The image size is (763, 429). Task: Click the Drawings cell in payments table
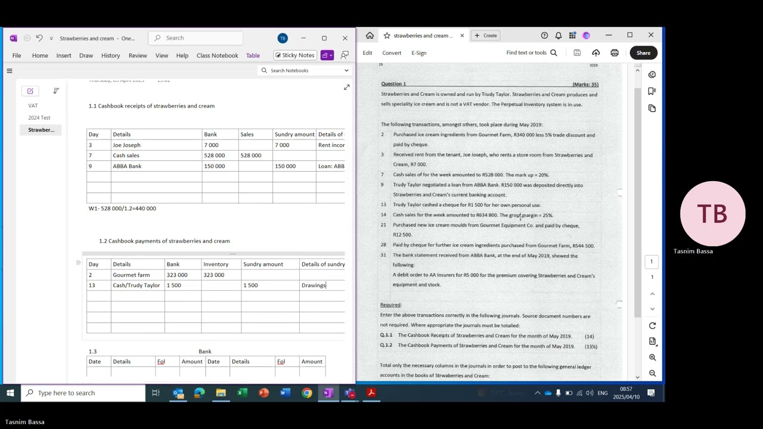[x=322, y=285]
